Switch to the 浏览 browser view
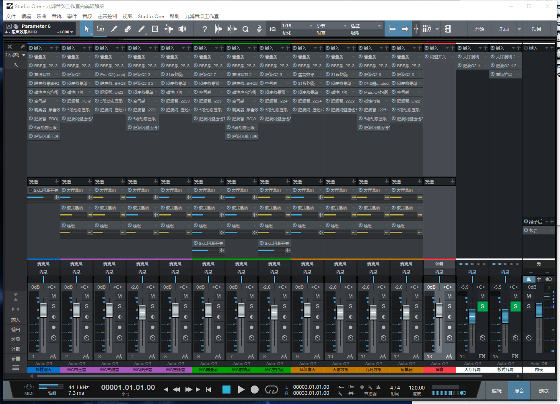Viewport: 560px width, 404px height. (544, 391)
